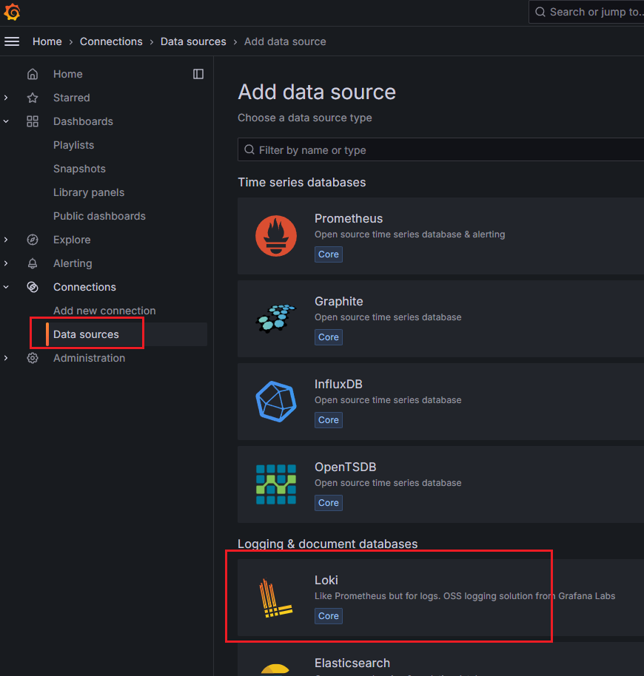Click the 'Time series databases' heading
644x676 pixels.
tap(302, 183)
